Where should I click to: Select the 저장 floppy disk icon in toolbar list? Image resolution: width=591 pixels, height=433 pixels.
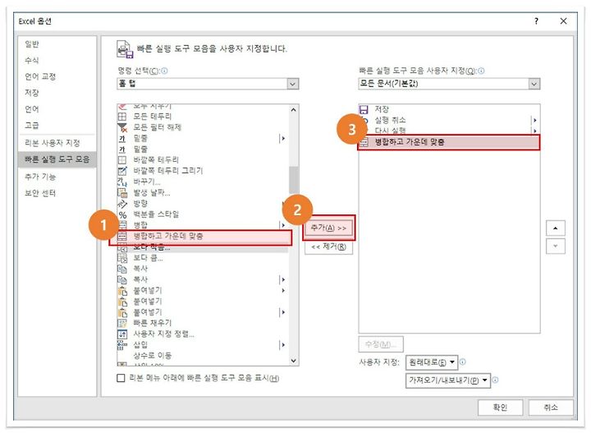tap(364, 109)
